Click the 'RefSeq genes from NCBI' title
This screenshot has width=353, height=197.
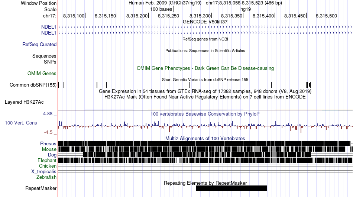(x=205, y=39)
